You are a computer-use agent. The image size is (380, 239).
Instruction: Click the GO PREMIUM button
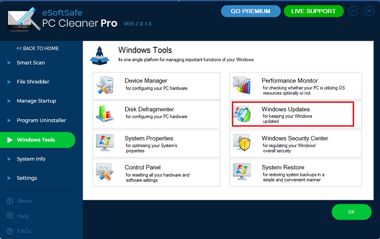point(251,11)
